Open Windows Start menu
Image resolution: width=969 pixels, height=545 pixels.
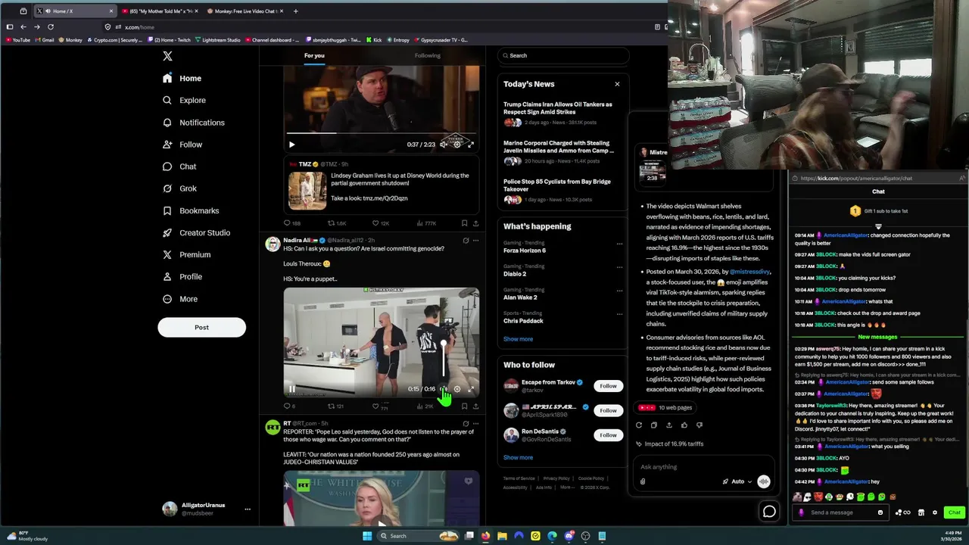367,536
